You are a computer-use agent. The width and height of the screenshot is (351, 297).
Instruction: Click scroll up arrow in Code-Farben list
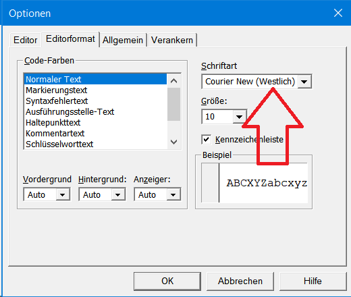173,81
